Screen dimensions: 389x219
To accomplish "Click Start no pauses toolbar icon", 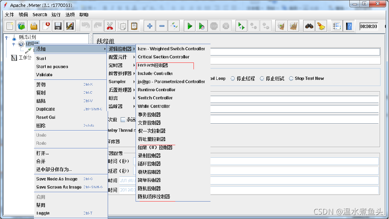I will [202, 26].
